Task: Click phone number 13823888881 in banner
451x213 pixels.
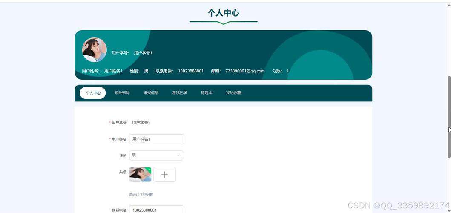Action: [x=191, y=71]
